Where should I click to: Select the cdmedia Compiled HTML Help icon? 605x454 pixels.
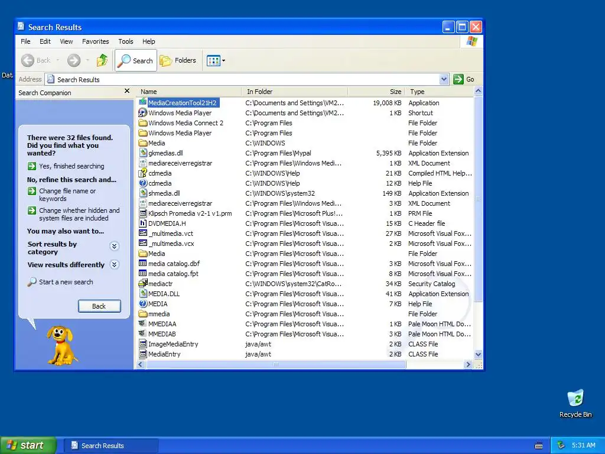pos(143,173)
